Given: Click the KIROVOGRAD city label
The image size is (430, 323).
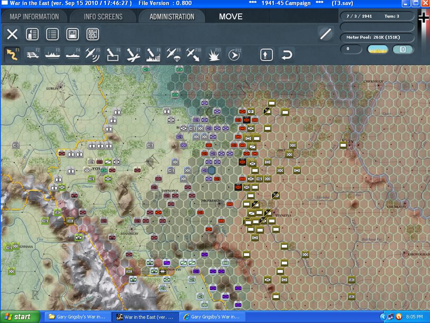Looking at the screenshot, I should pos(419,254).
